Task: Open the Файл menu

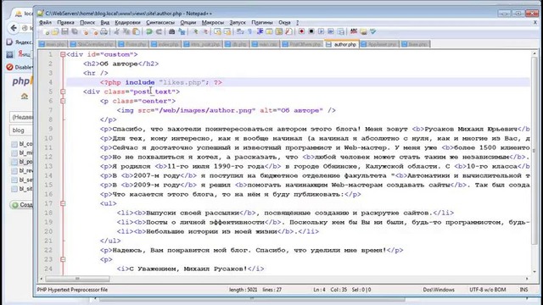Action: (x=45, y=23)
